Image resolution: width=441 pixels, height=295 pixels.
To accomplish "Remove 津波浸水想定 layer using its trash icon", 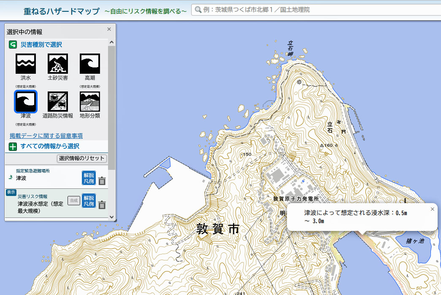I will 102,205.
